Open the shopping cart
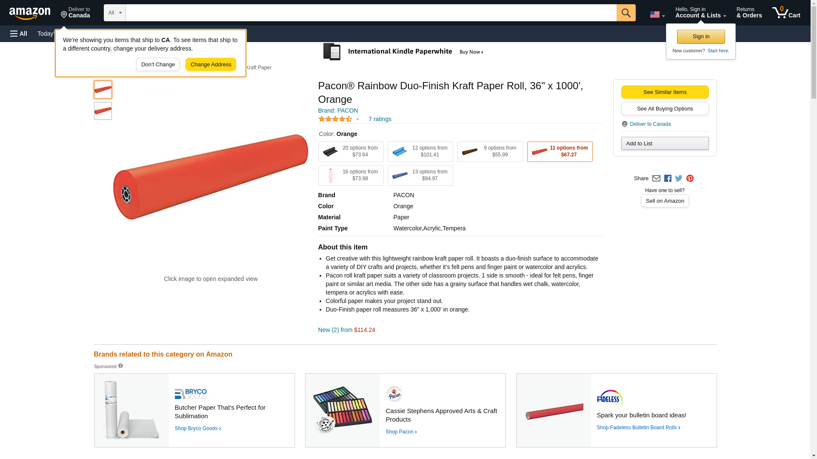 [x=786, y=13]
